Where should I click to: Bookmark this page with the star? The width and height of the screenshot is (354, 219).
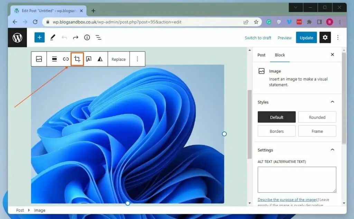(x=256, y=22)
